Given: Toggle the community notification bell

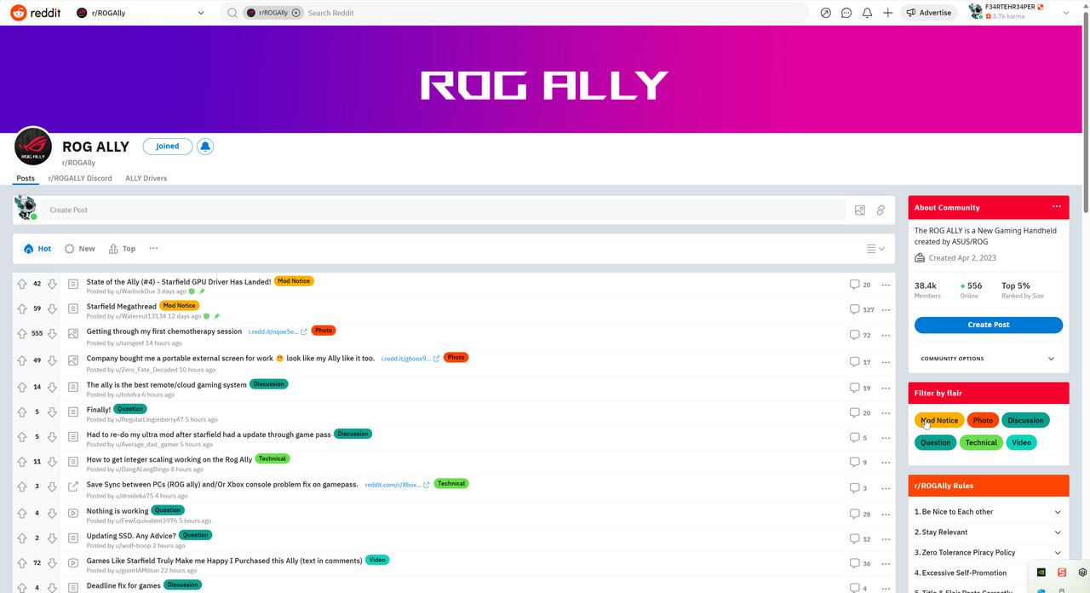Looking at the screenshot, I should tap(205, 147).
